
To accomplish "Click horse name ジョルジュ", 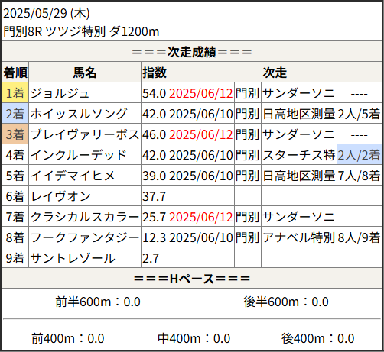I will (60, 93).
